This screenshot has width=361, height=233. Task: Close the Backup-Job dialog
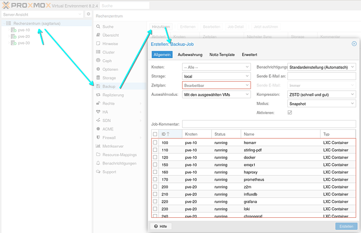(x=354, y=44)
